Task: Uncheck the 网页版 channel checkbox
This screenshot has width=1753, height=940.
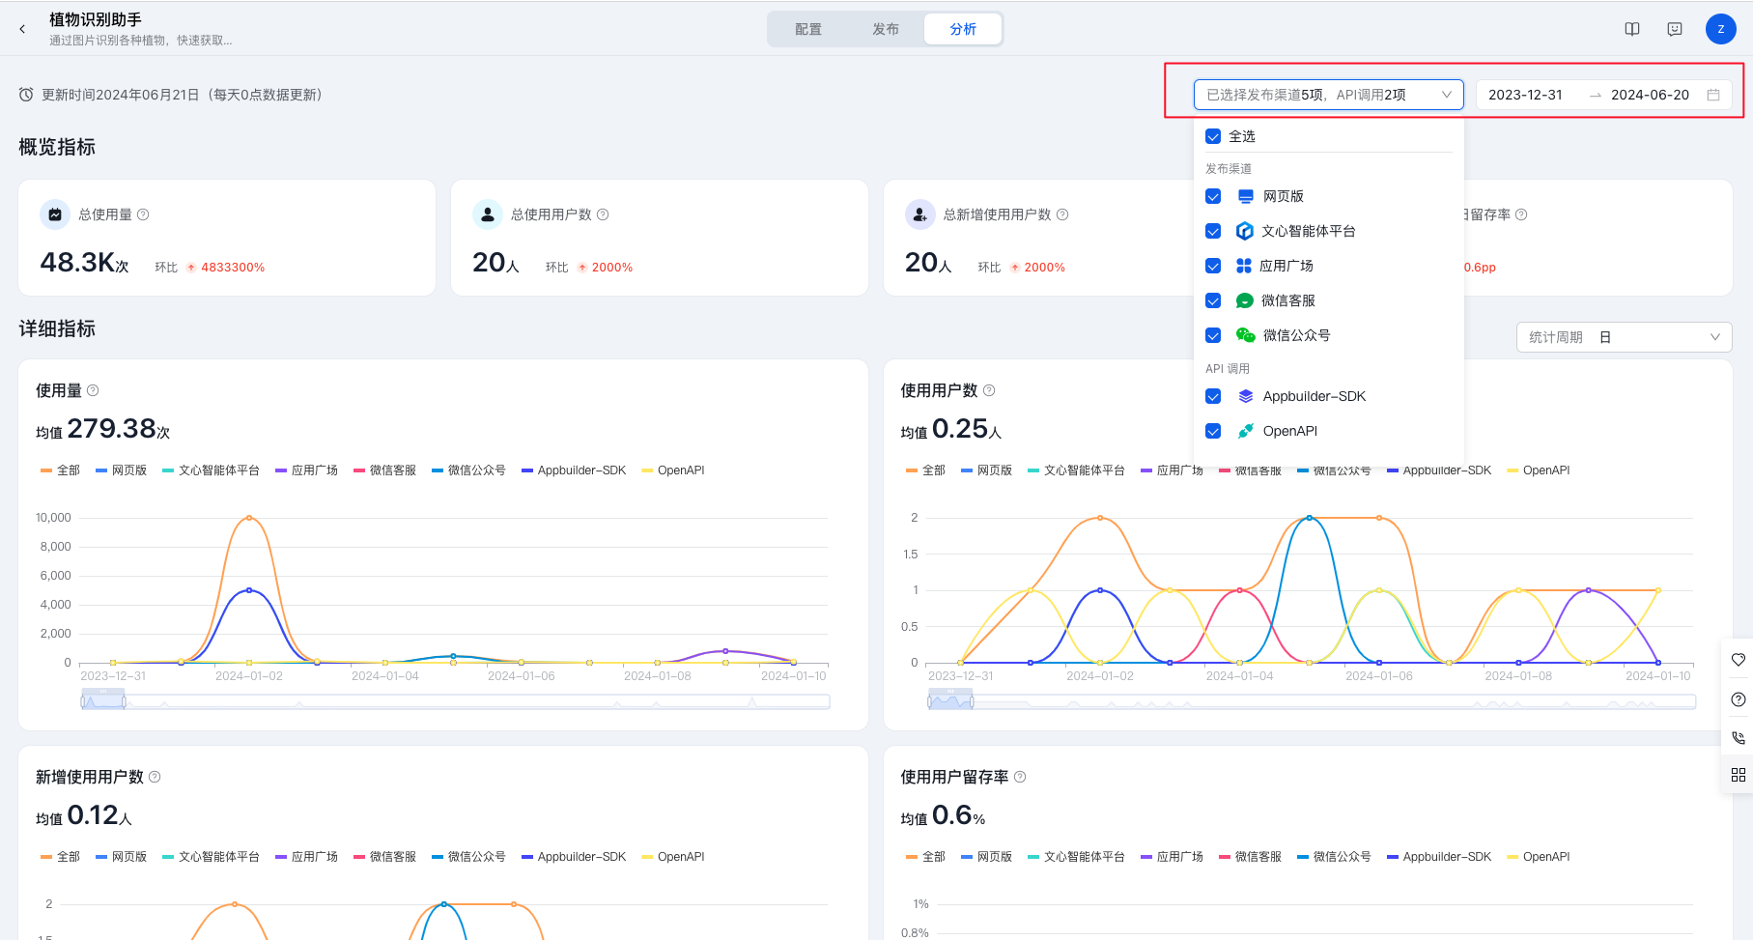Action: [1213, 196]
